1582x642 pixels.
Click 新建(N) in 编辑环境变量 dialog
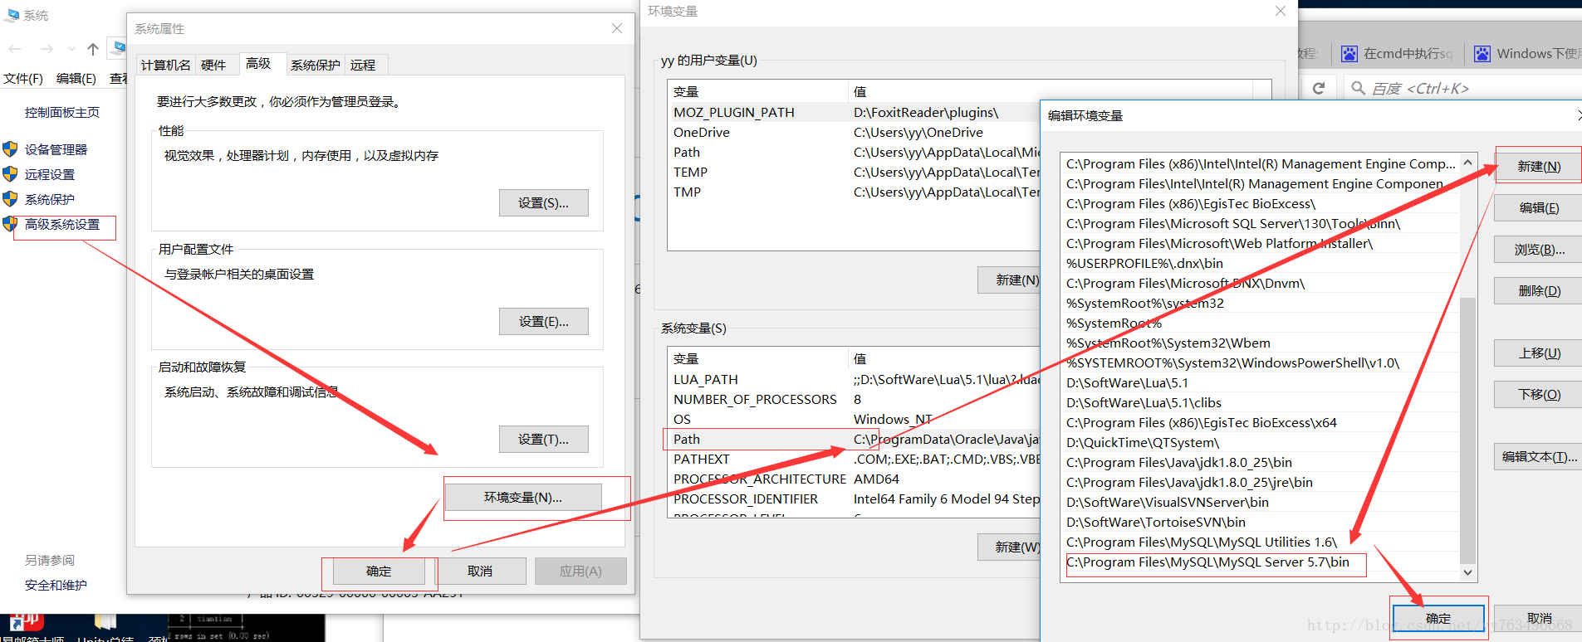tap(1539, 167)
